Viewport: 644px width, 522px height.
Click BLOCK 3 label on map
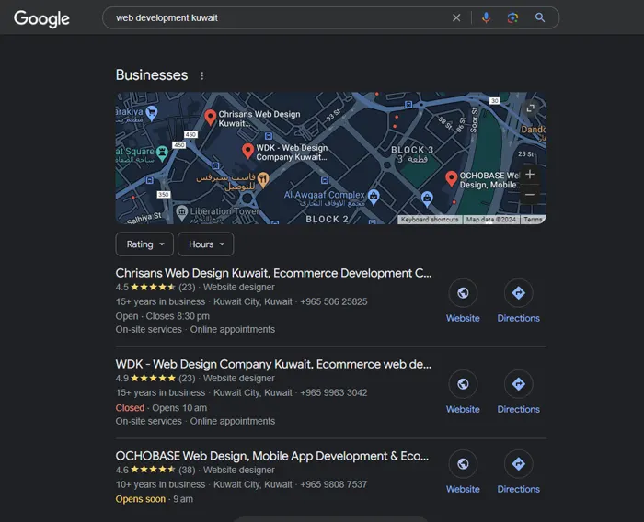[412, 150]
